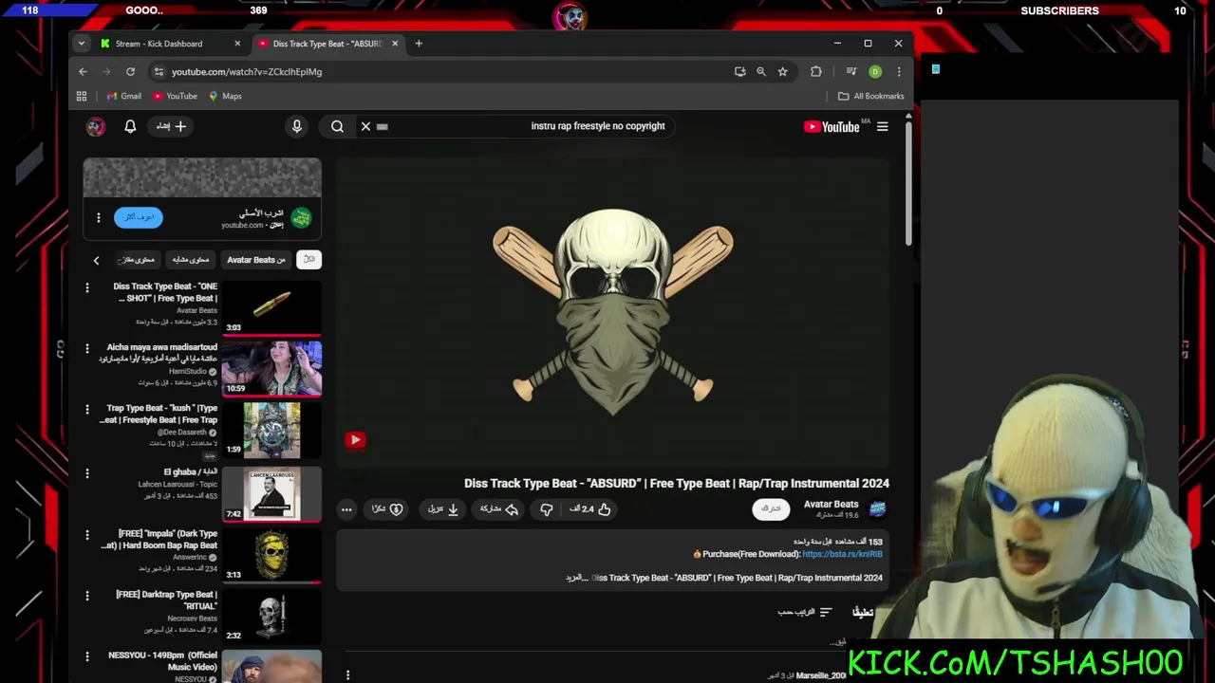Open Chrome profile avatar D
Image resolution: width=1215 pixels, height=683 pixels.
(x=875, y=71)
